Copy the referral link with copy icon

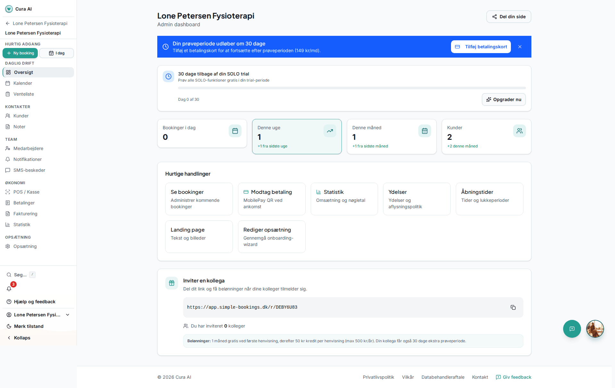click(x=513, y=307)
